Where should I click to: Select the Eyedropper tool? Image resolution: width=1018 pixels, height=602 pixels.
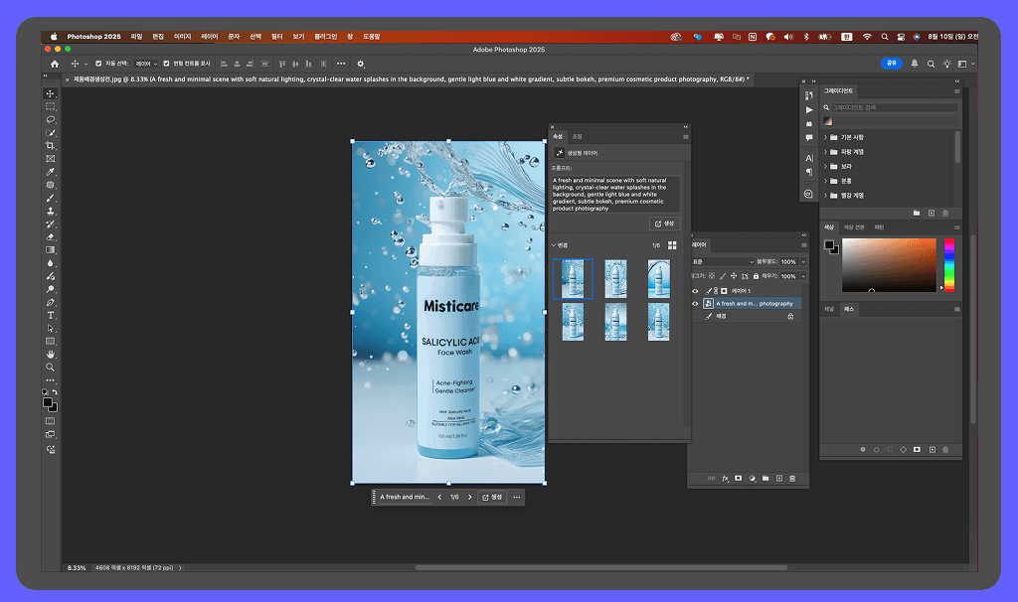(50, 172)
